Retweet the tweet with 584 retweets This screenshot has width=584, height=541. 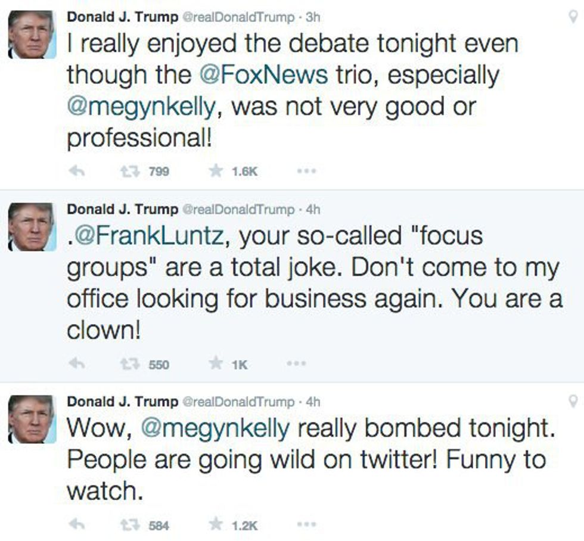[128, 525]
